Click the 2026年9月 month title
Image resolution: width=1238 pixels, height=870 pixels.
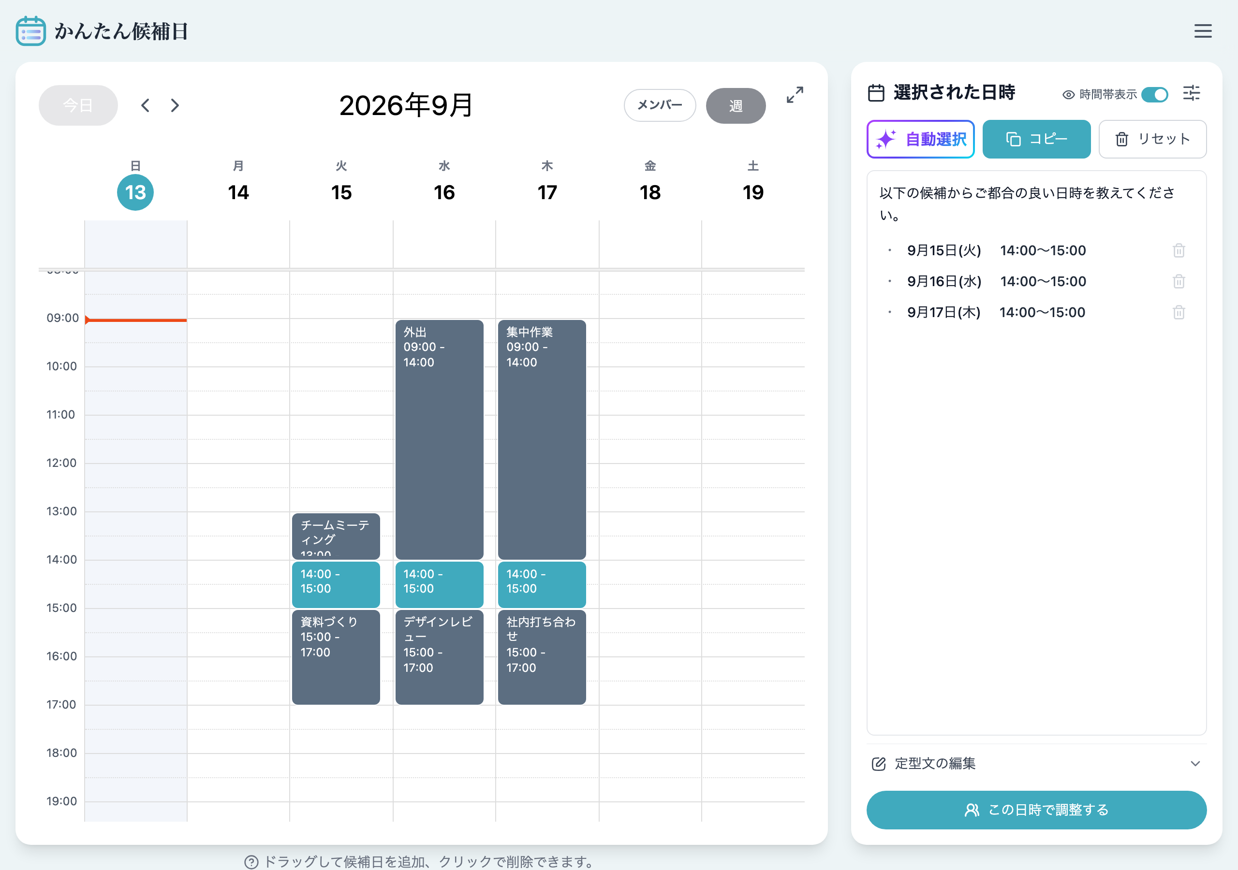click(x=406, y=105)
